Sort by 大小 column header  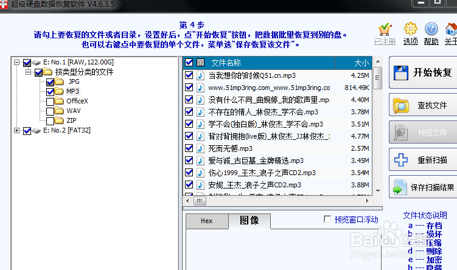[x=354, y=63]
